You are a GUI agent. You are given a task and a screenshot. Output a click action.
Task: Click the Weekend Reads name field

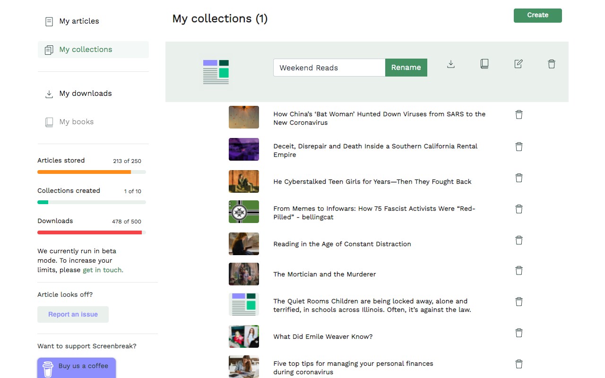(x=329, y=68)
